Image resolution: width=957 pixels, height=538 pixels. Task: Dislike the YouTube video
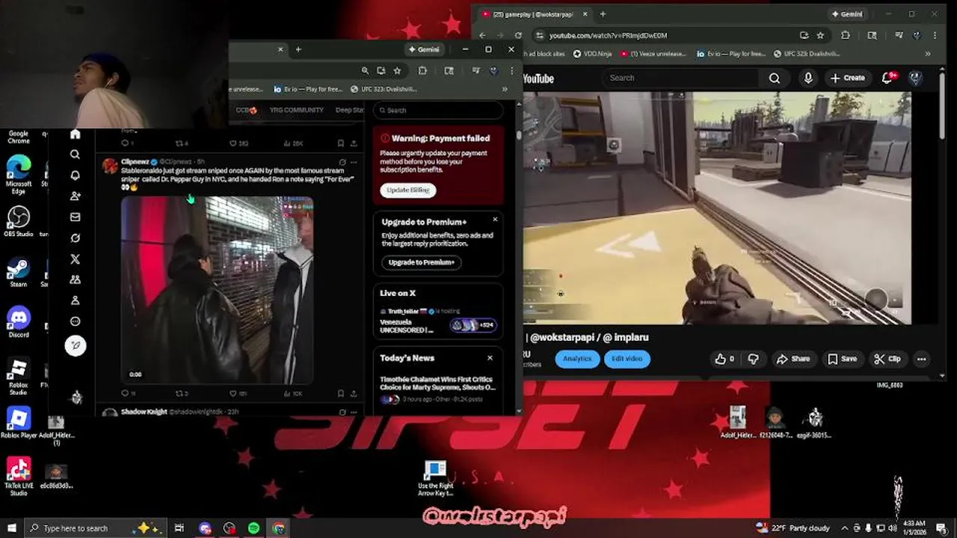coord(753,359)
